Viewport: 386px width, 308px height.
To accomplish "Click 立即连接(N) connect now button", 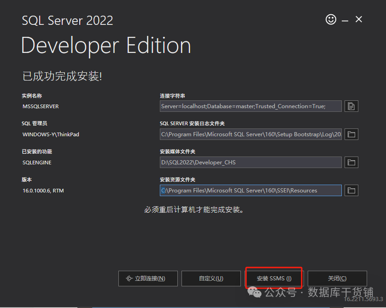I will [x=148, y=279].
